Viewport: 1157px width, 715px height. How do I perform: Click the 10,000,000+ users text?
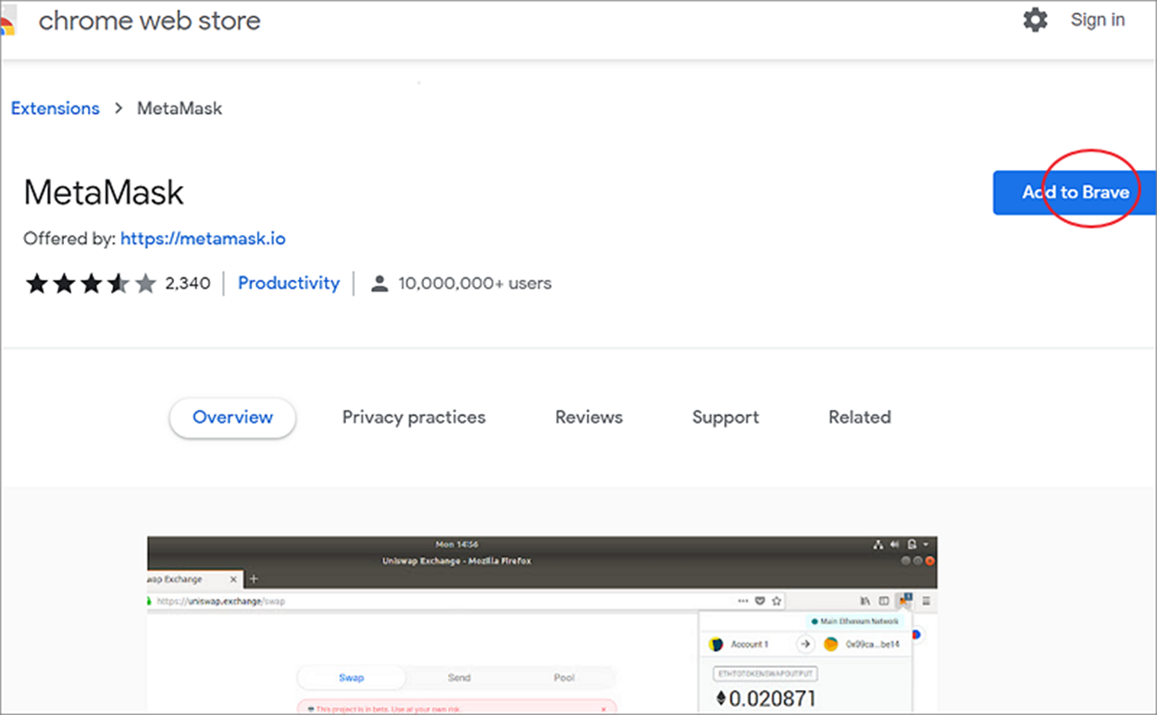pos(475,283)
